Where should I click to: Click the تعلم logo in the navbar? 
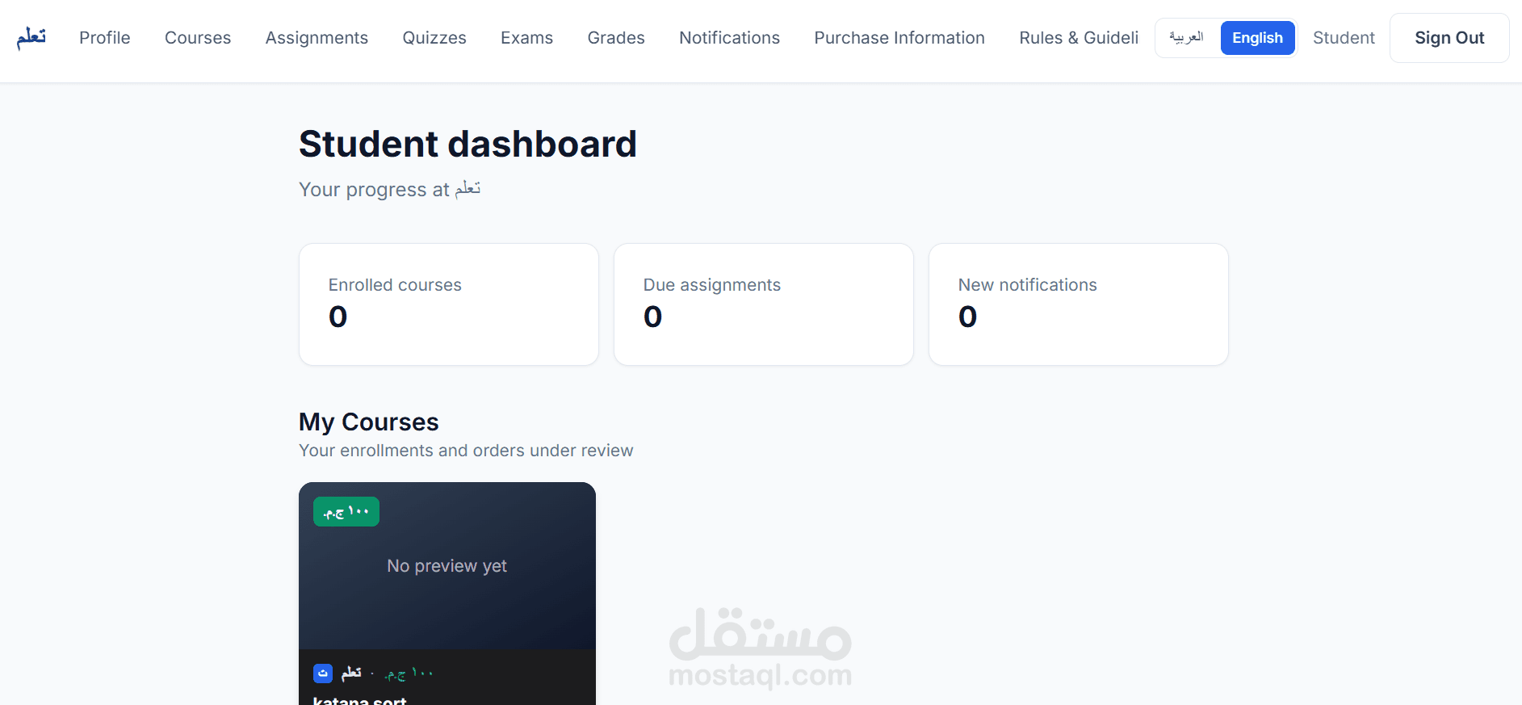coord(31,38)
